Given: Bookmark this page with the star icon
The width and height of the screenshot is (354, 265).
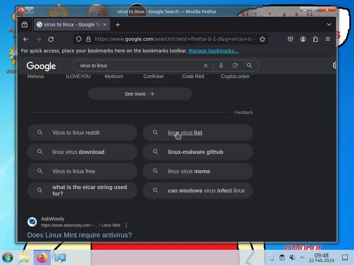Looking at the screenshot, I should pyautogui.click(x=262, y=39).
